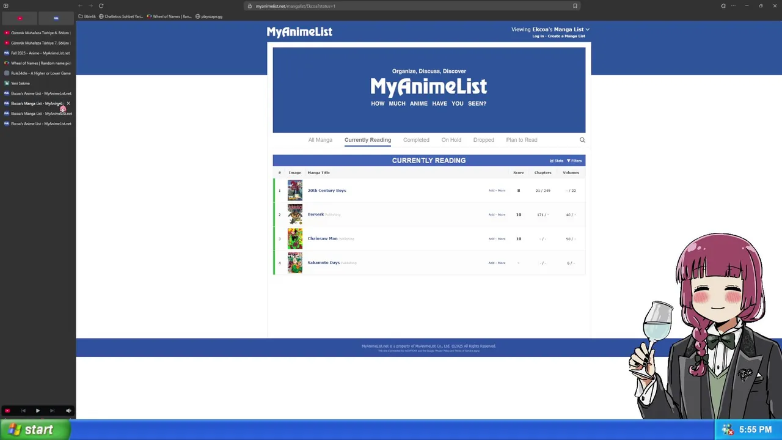Click the address bar URL field
Screen dimensions: 782x440
click(x=412, y=6)
